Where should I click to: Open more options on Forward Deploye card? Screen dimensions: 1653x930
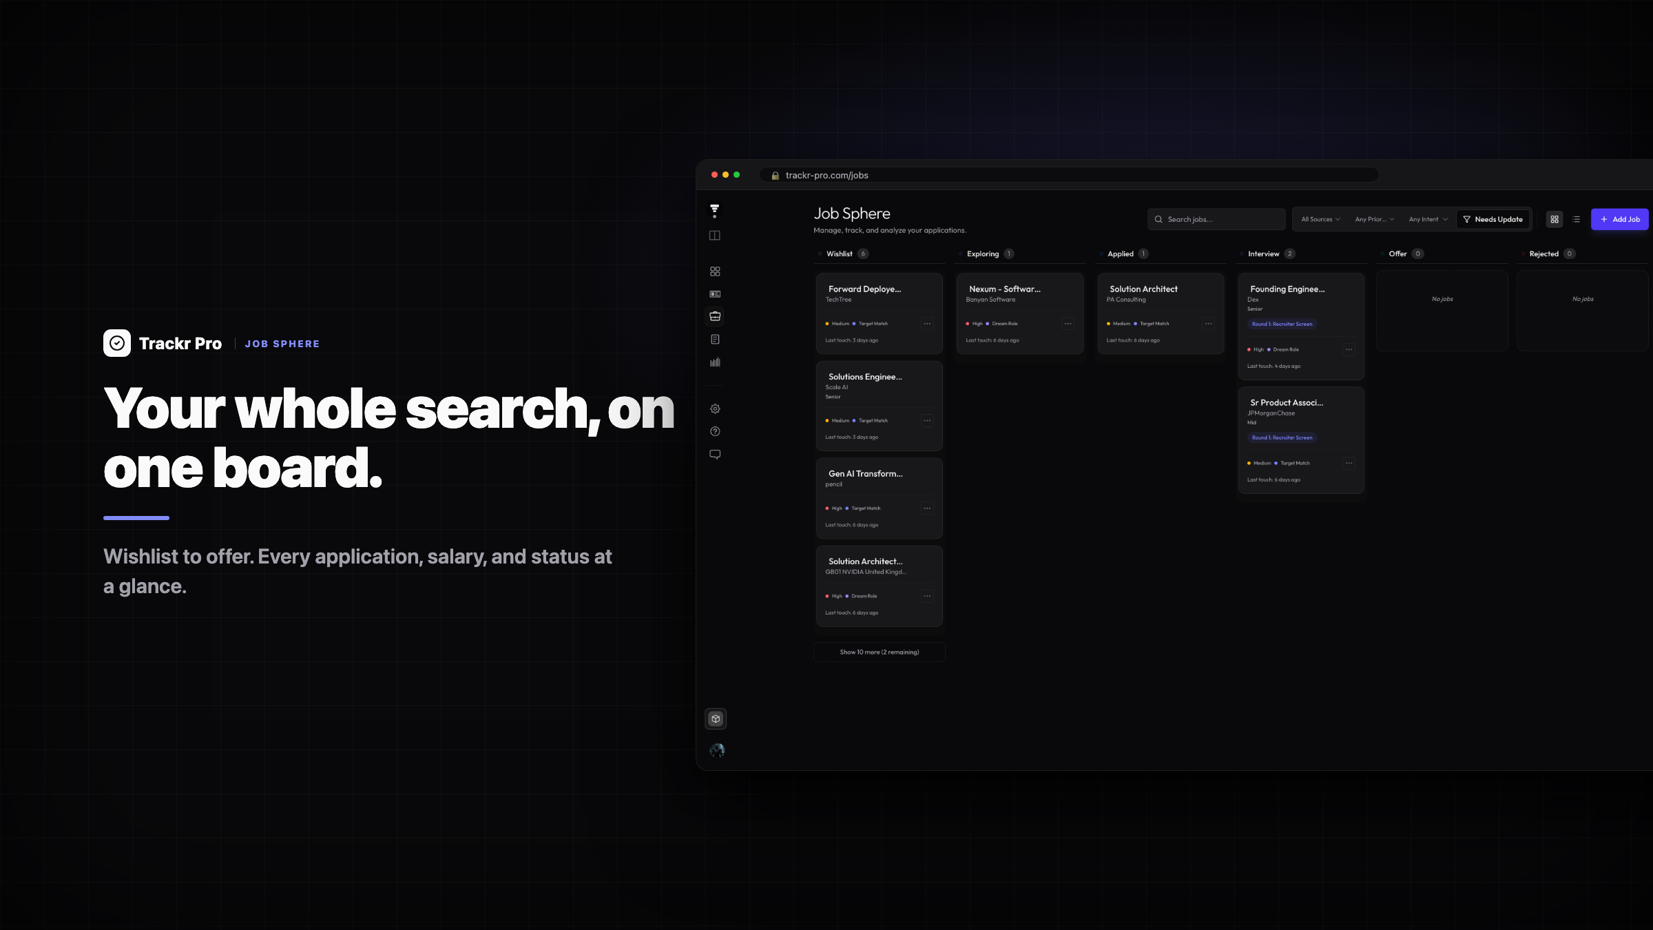(x=927, y=324)
